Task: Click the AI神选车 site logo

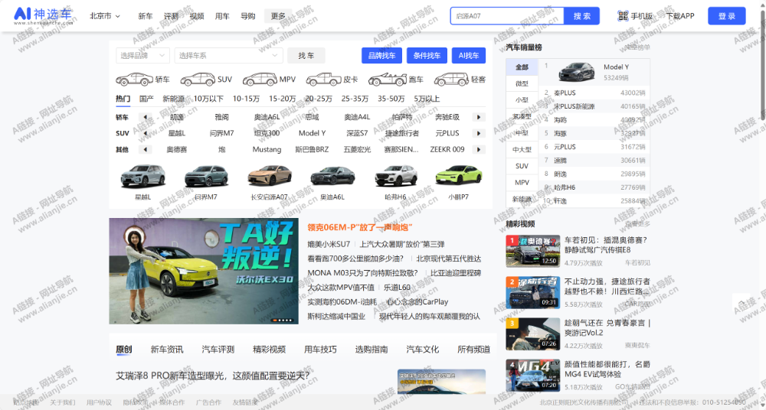Action: tap(44, 15)
